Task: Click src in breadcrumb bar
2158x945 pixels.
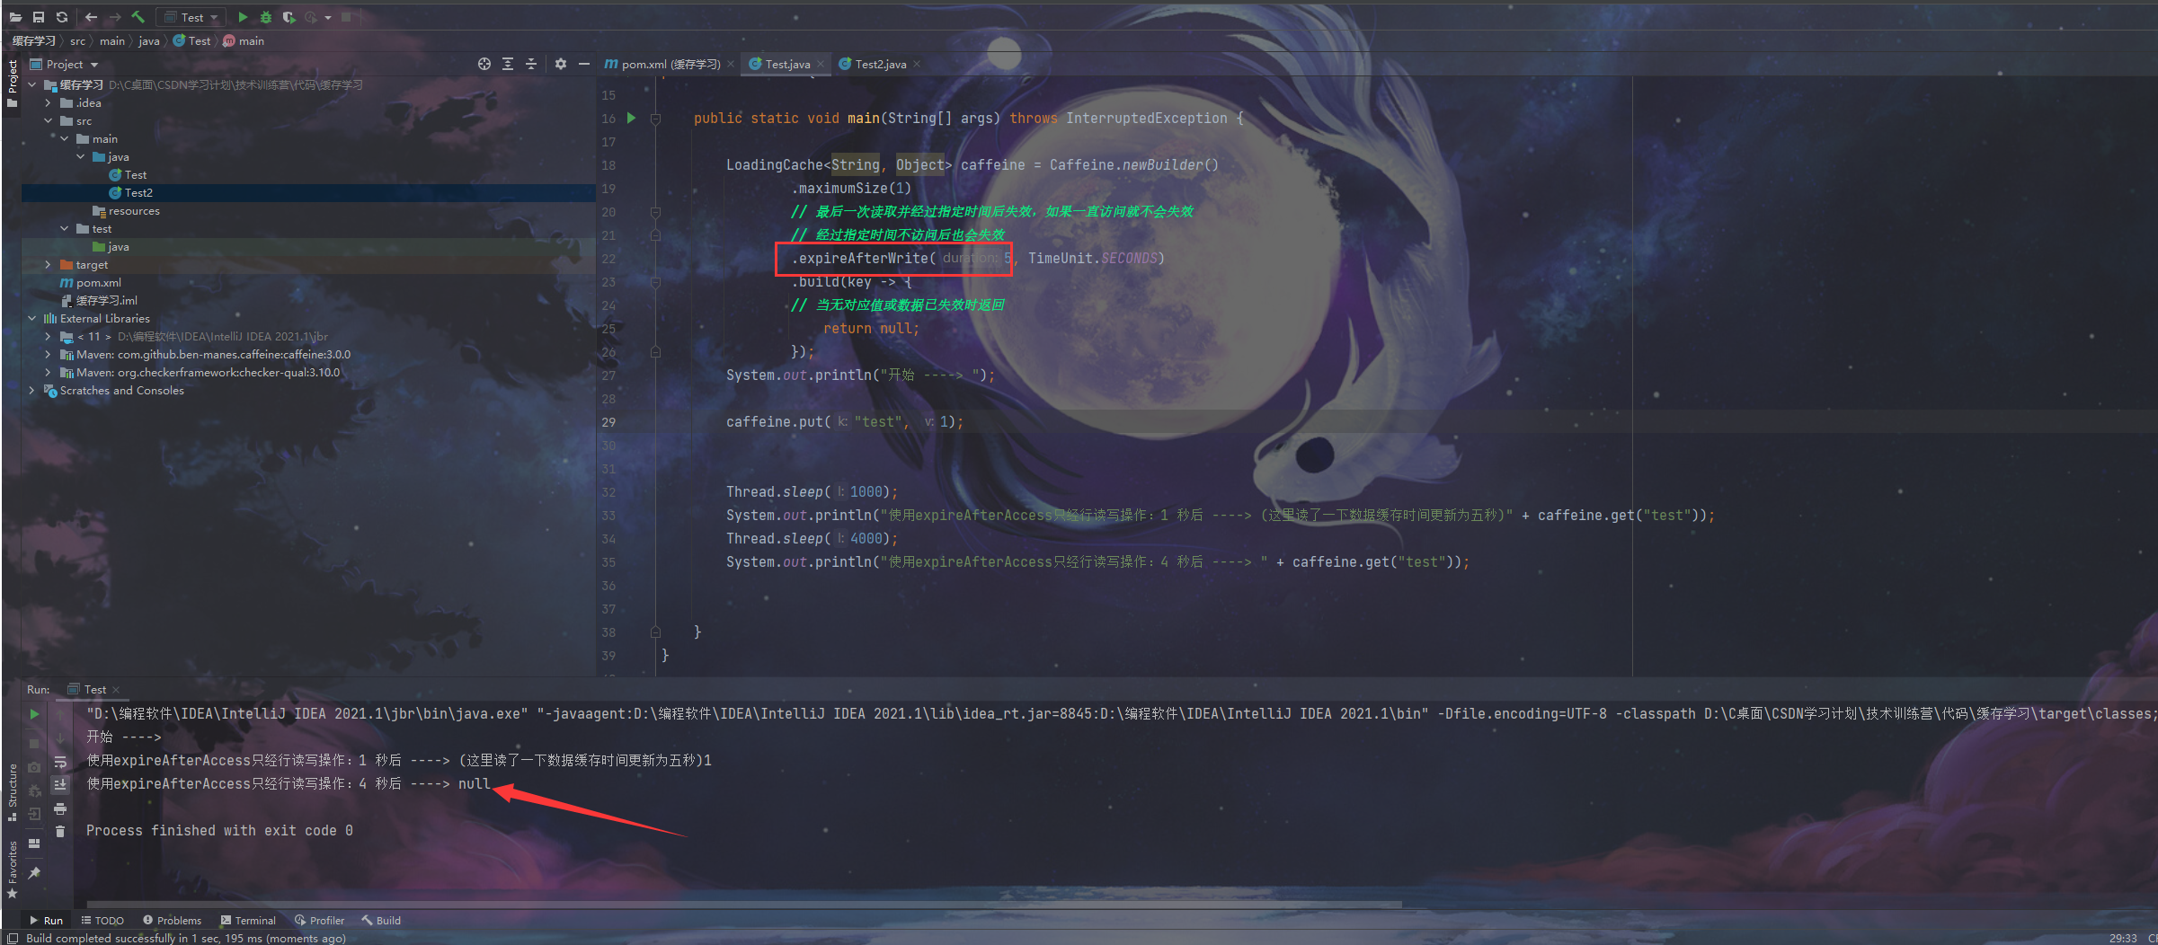Action: point(78,40)
